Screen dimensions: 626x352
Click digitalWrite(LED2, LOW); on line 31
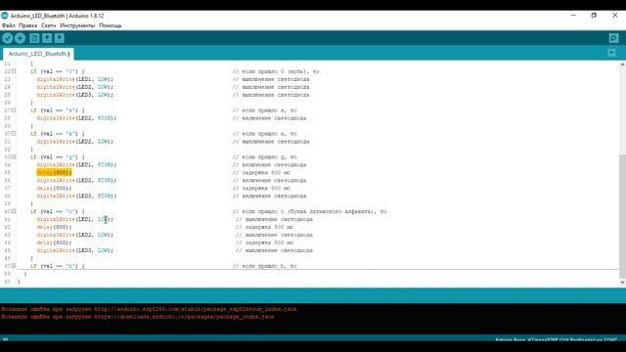pyautogui.click(x=75, y=141)
